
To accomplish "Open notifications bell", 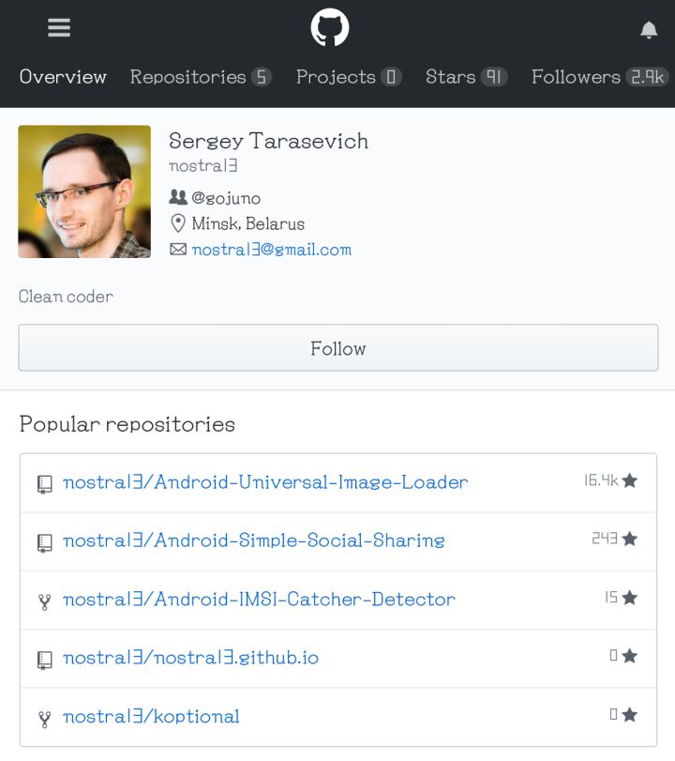I will [x=649, y=30].
